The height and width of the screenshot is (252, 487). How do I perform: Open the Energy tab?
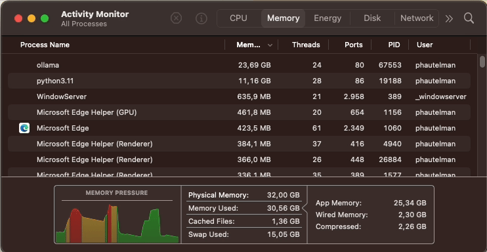coord(328,18)
